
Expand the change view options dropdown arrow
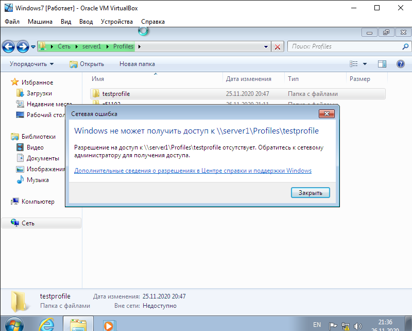(x=365, y=64)
